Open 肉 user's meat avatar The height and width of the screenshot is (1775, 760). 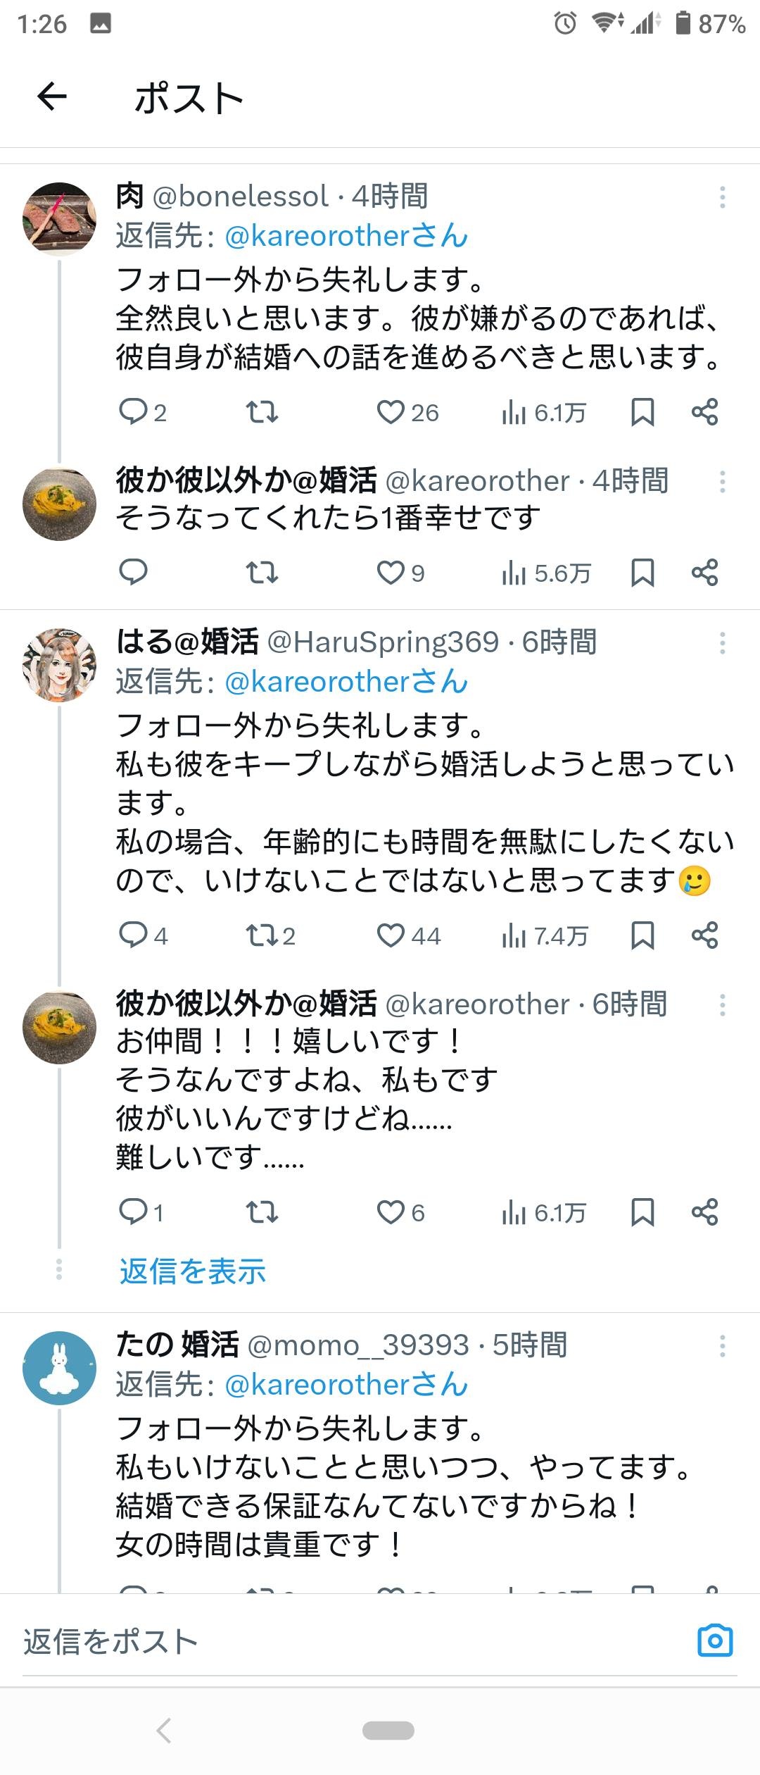[x=59, y=218]
